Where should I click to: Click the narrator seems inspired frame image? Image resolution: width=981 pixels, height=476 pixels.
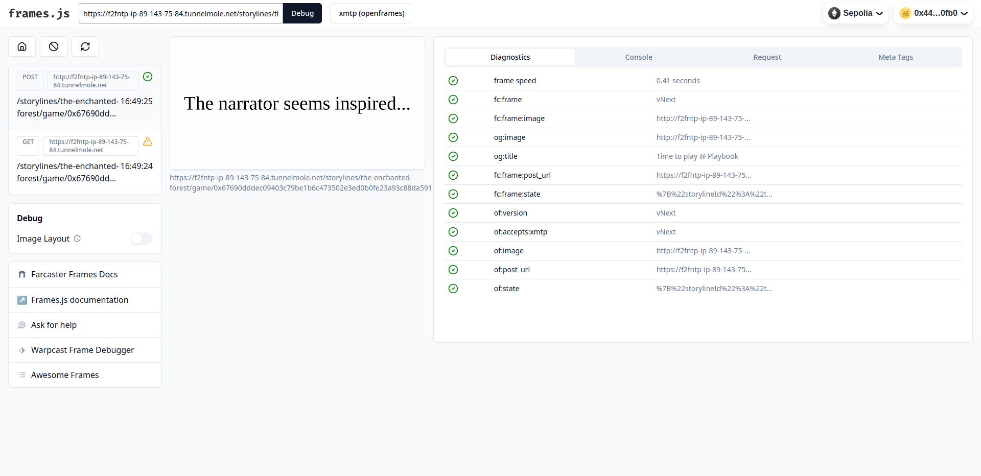[297, 103]
